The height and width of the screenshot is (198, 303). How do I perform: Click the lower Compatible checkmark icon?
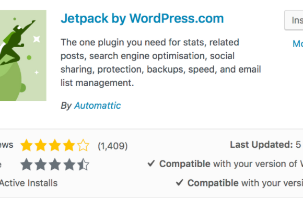tap(180, 182)
